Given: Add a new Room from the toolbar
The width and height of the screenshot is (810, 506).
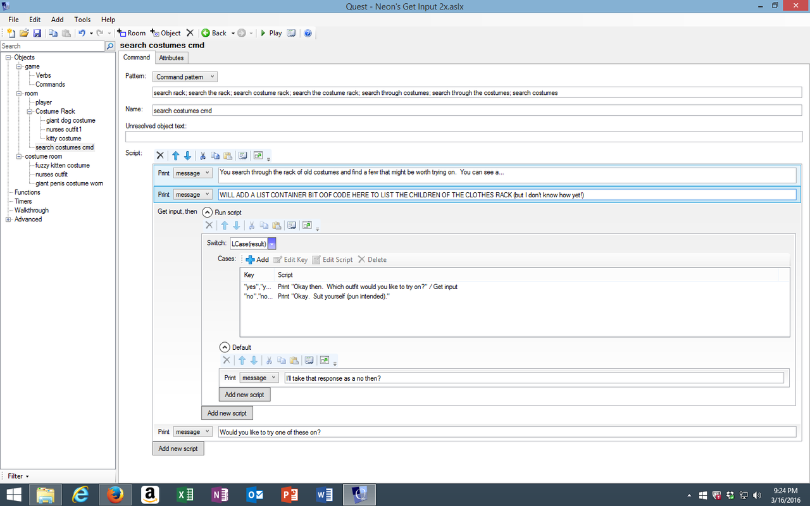Looking at the screenshot, I should [x=132, y=33].
